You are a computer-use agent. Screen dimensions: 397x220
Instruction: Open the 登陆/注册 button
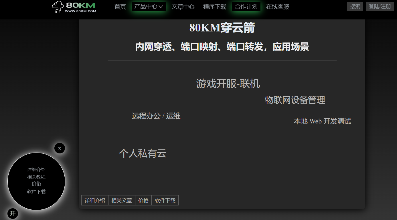click(380, 7)
